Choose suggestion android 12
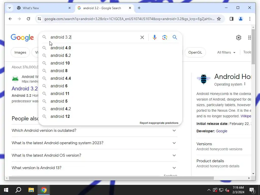 coord(110,116)
